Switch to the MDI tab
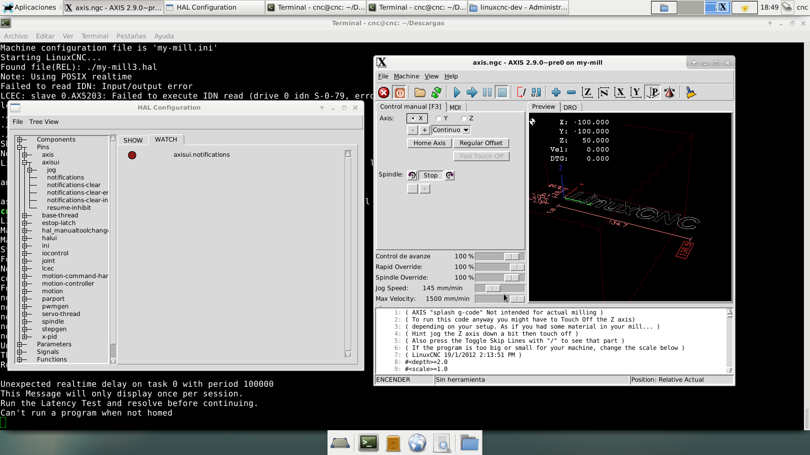This screenshot has height=455, width=810. coord(455,107)
